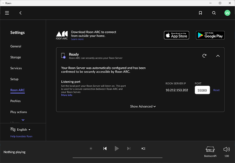Image resolution: width=235 pixels, height=163 pixels.
Task: Refresh the Roon ARC connection status
Action: coord(204,56)
